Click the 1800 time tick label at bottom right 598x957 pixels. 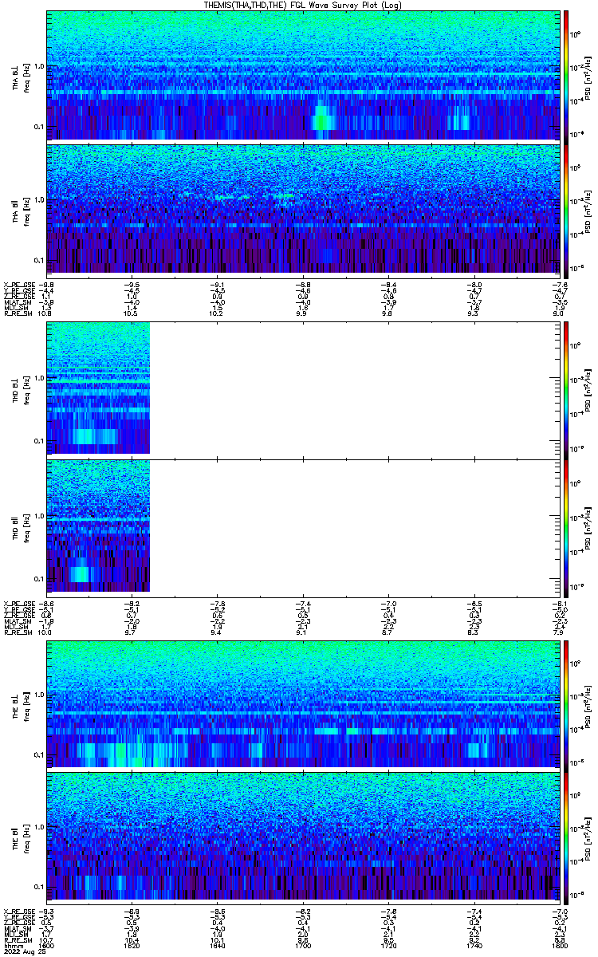click(x=558, y=945)
